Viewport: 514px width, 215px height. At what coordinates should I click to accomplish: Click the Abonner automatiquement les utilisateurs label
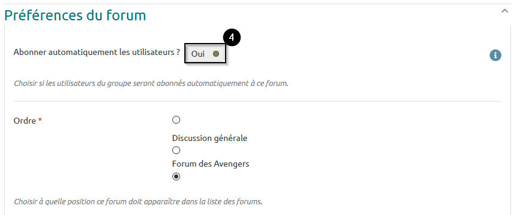97,53
